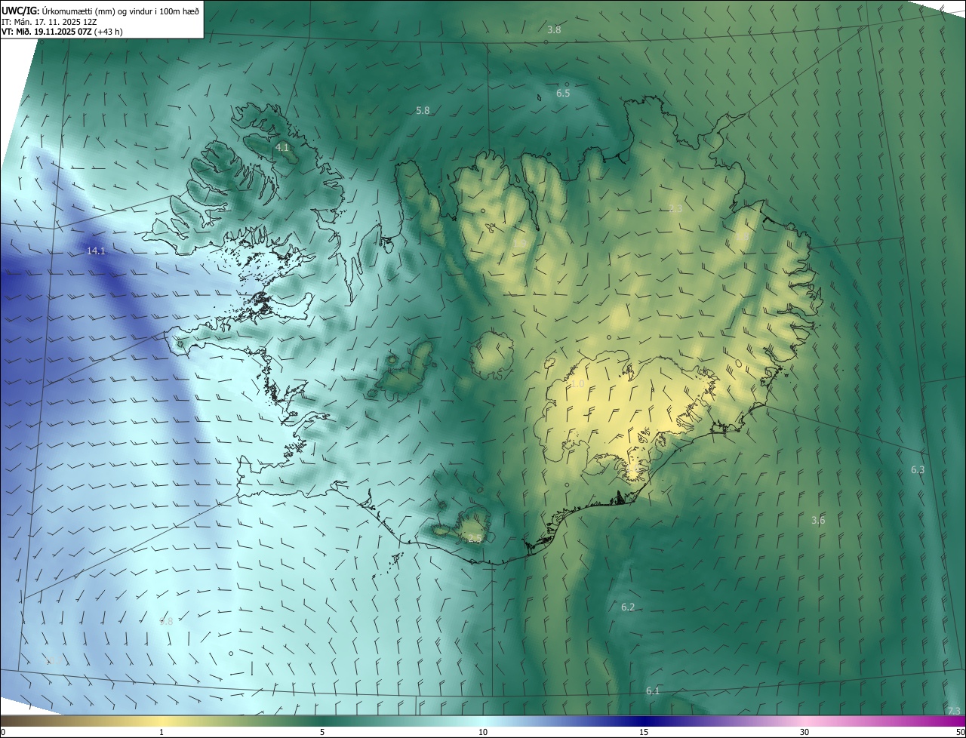
Task: Click the 5 tick on the colour scale
Action: (322, 732)
